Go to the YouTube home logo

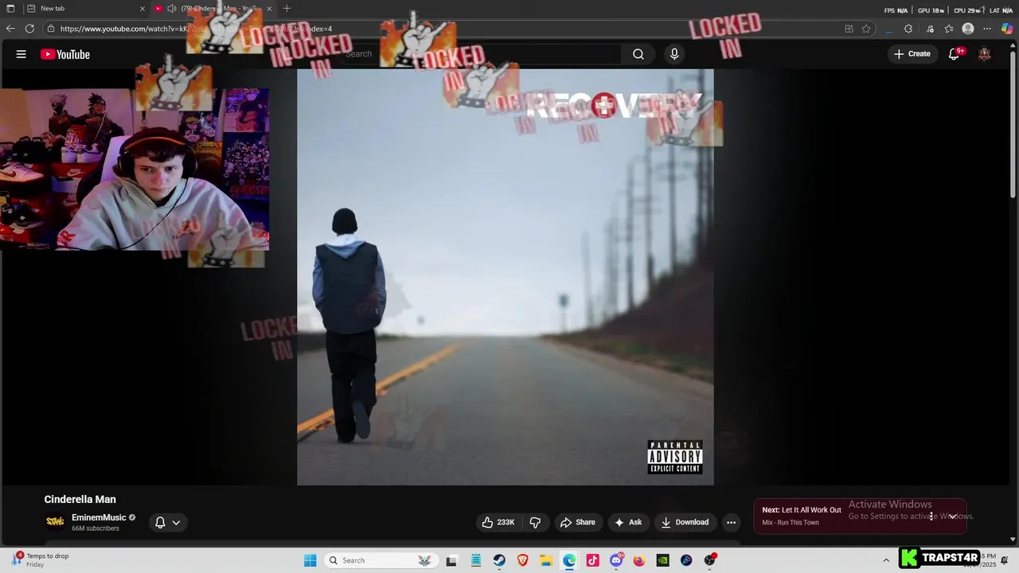65,54
